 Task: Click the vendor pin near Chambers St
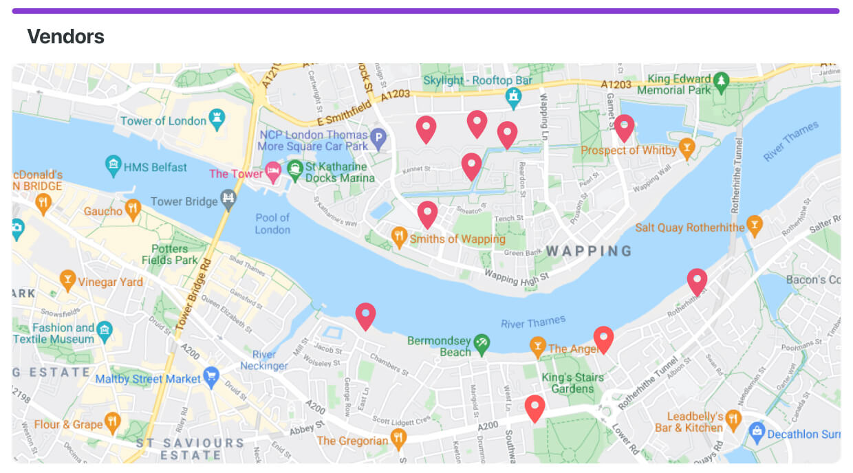pos(365,317)
